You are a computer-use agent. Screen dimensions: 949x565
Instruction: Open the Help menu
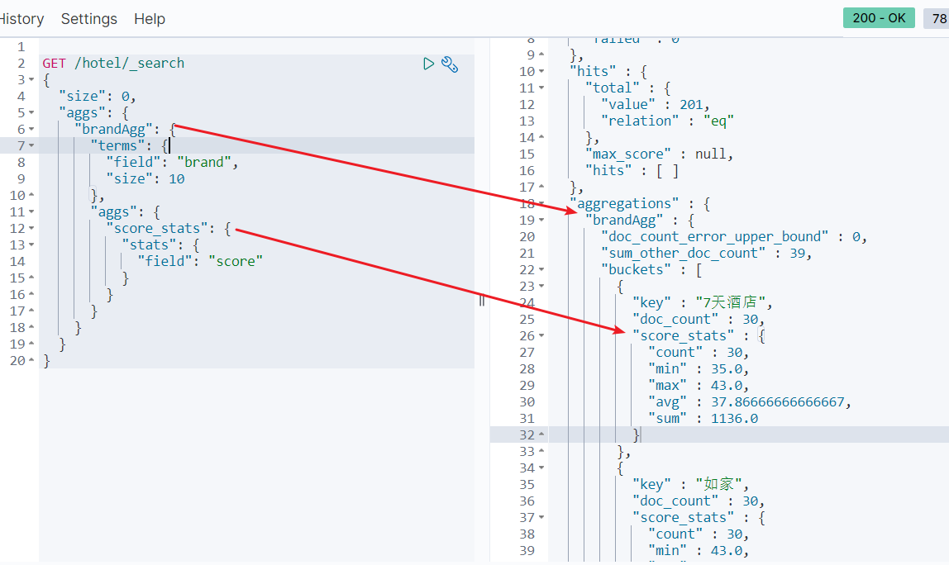(150, 19)
